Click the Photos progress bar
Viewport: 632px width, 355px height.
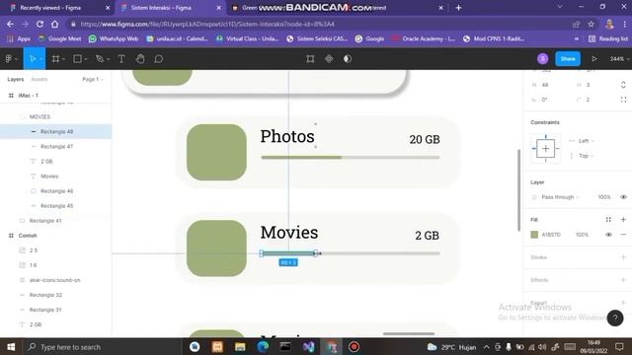(x=351, y=158)
